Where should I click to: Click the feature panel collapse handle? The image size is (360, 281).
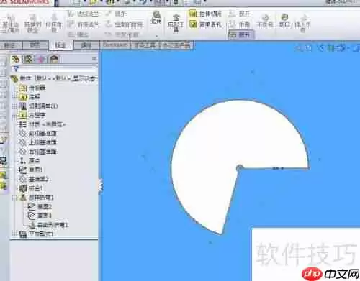pos(100,185)
